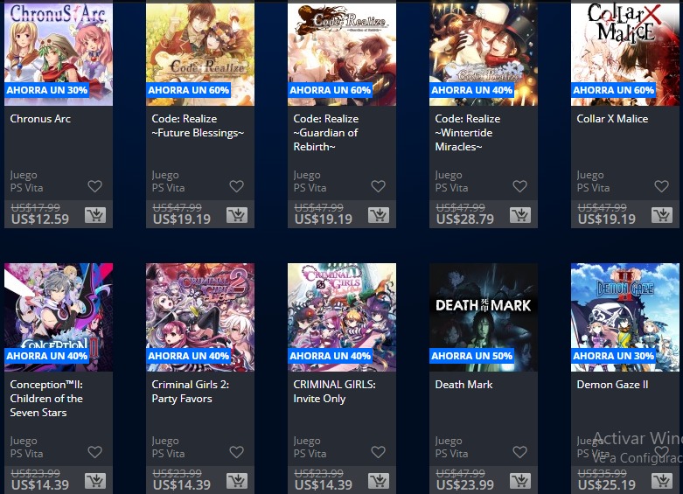Add Chronus Arc to the cart

[x=95, y=215]
